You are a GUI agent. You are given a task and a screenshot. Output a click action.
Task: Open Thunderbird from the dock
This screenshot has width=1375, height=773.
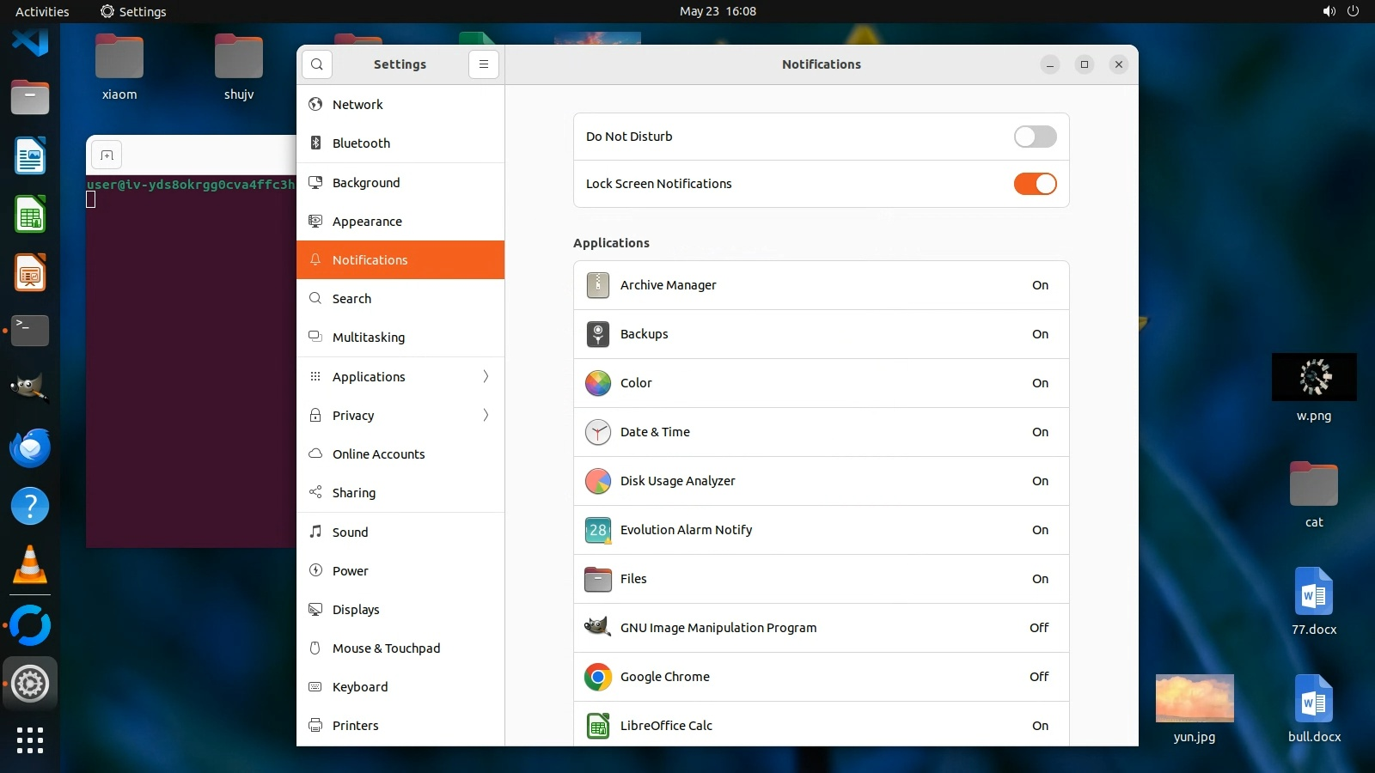[x=30, y=447]
